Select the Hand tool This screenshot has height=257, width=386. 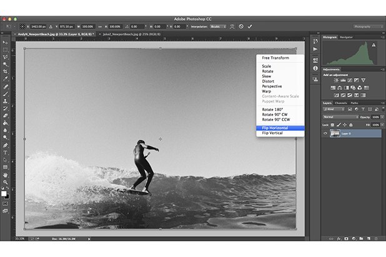pos(5,175)
